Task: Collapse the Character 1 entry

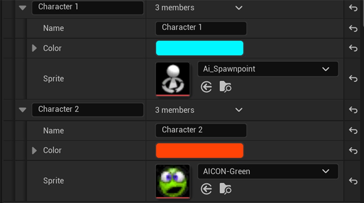Action: pos(22,8)
